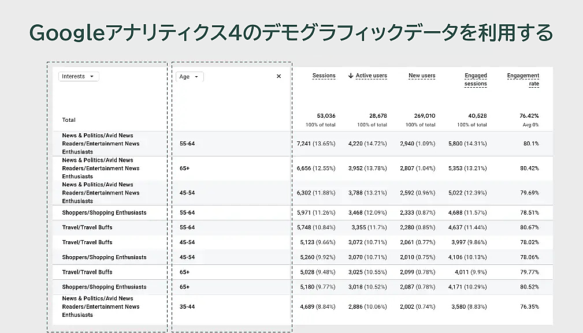Viewport: 583px width, 333px height.
Task: Click engaged sessions value 5,353 (13.21%)
Action: pyautogui.click(x=467, y=168)
